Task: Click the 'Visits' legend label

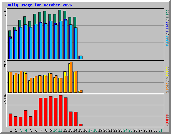Action: click(x=167, y=73)
